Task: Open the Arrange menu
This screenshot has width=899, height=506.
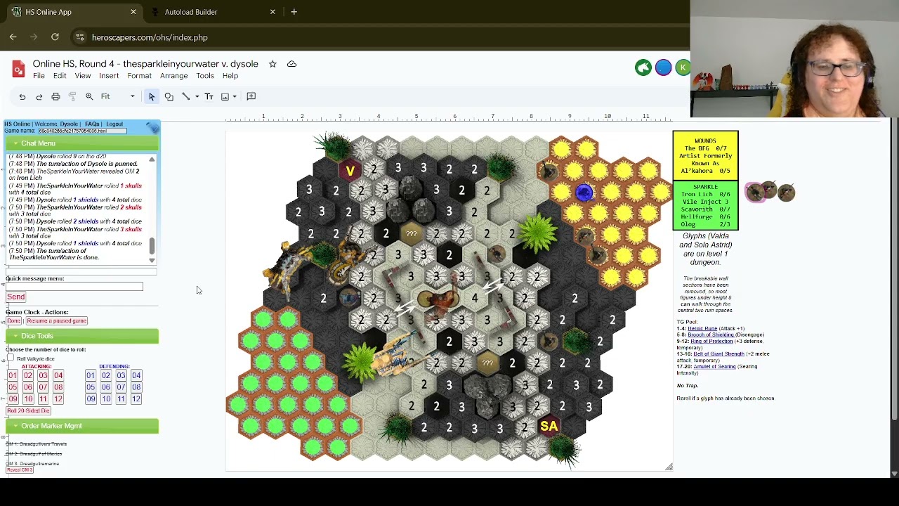Action: (x=173, y=76)
